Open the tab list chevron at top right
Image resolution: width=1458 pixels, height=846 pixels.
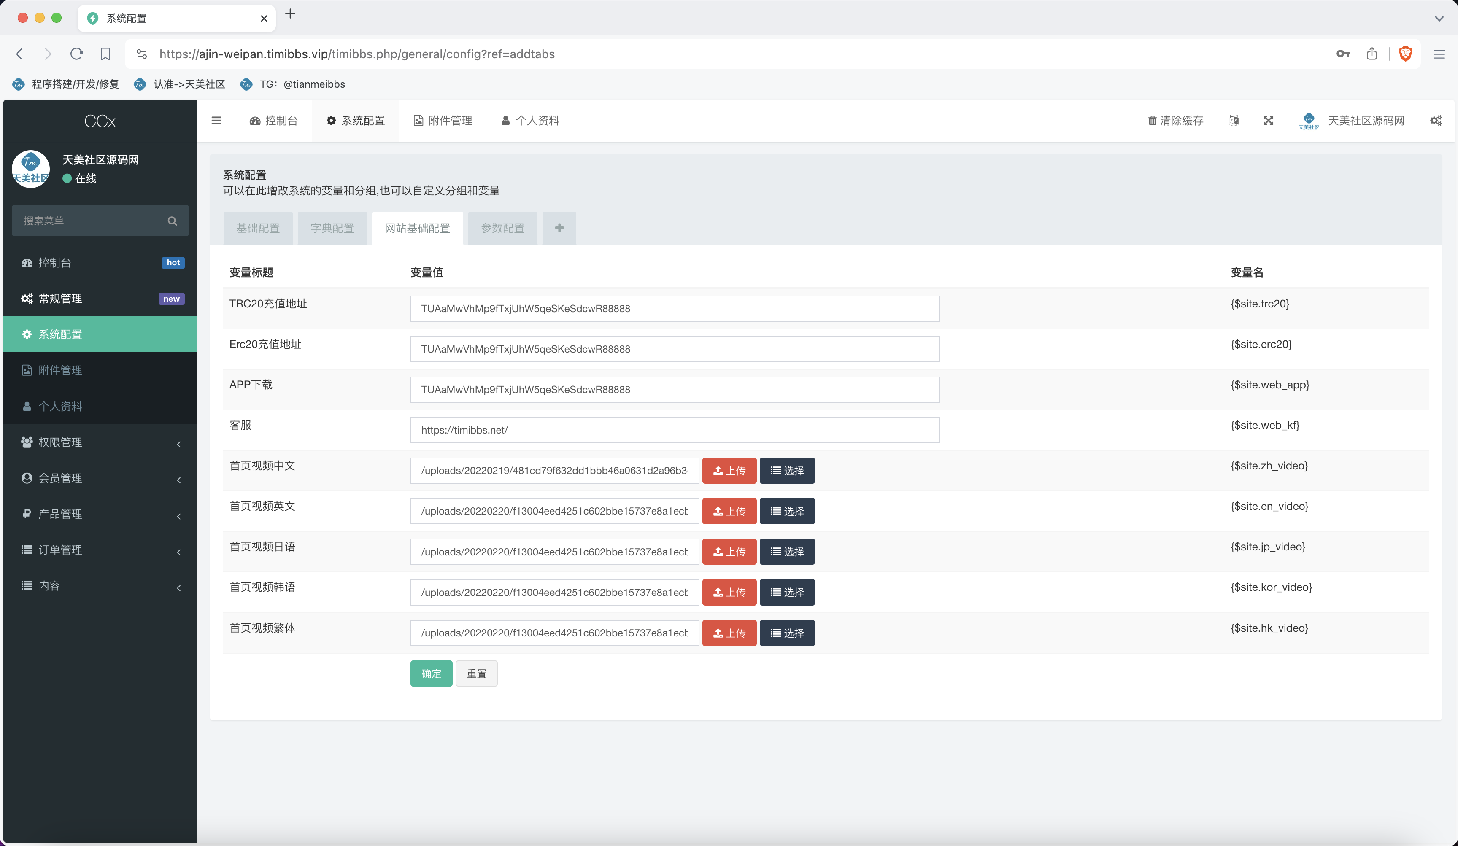(1439, 19)
